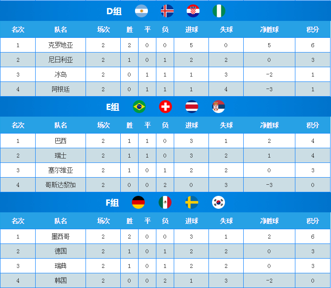The image size is (331, 288).
Task: Click the Switzerland flag icon
Action: (x=166, y=106)
